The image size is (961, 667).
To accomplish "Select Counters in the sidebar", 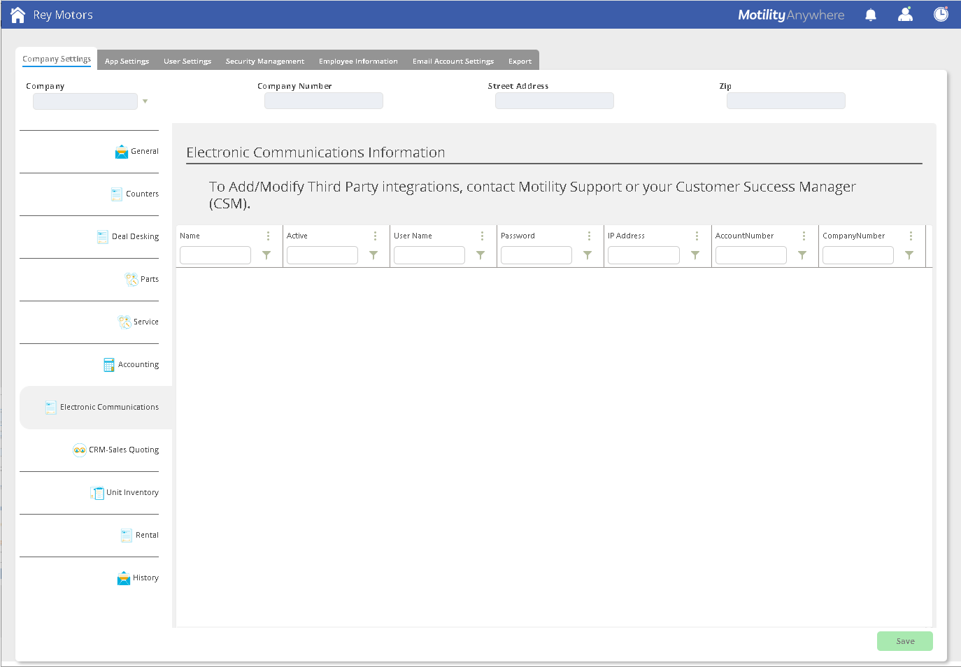I will [x=142, y=194].
